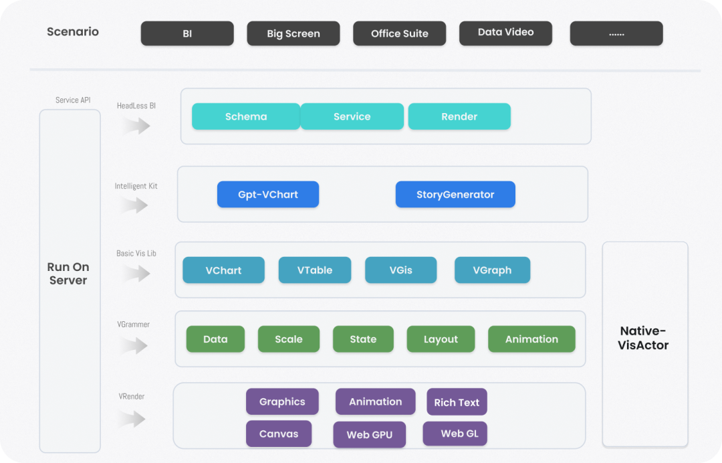Screen dimensions: 722x463
Task: Click the arrow icon beside VRender
Action: click(x=134, y=419)
